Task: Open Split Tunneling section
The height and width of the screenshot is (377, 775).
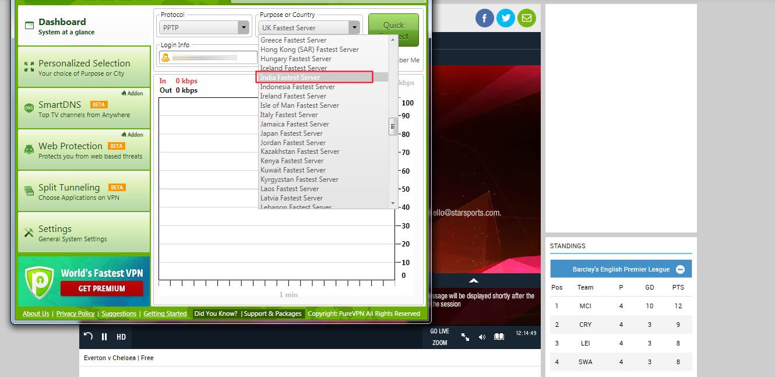Action: point(84,191)
